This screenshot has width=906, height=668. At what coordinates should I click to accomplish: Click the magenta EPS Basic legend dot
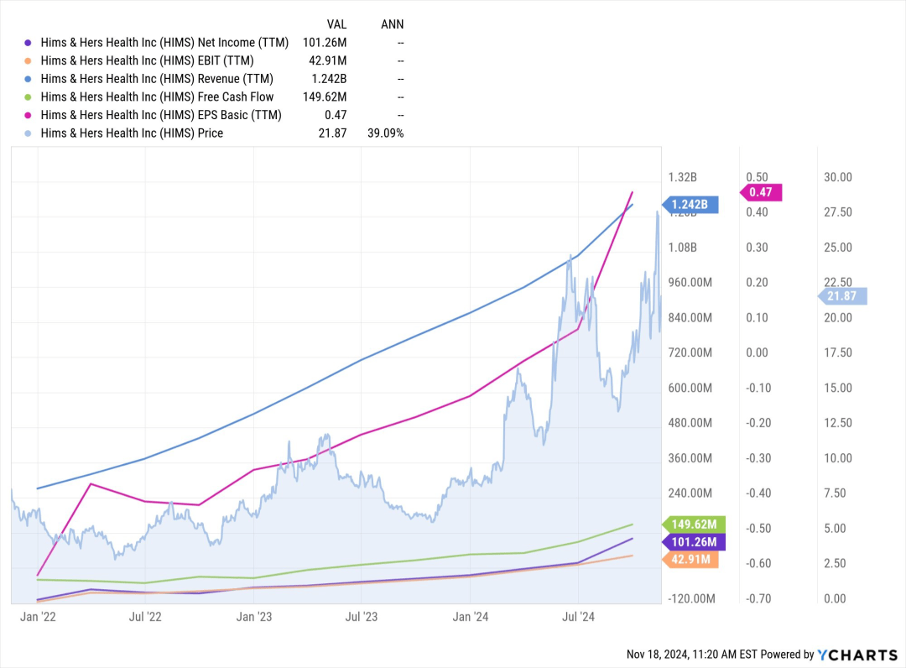pos(28,115)
